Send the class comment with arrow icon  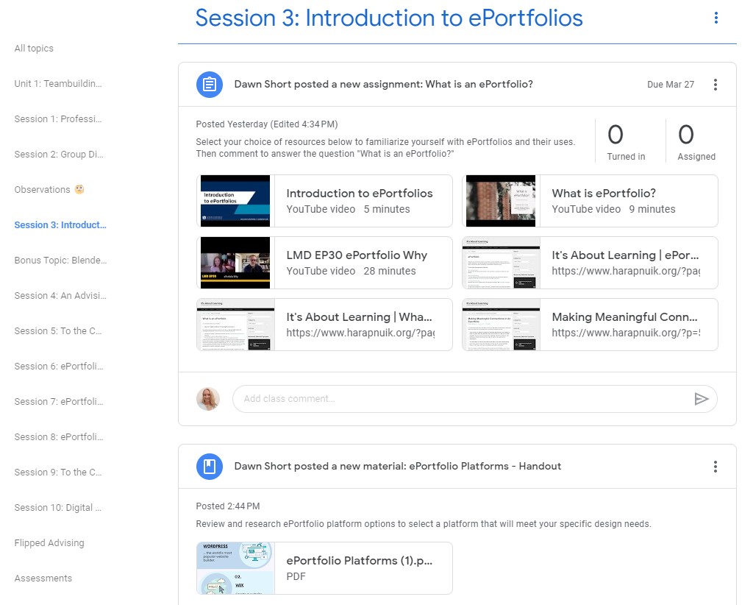701,399
